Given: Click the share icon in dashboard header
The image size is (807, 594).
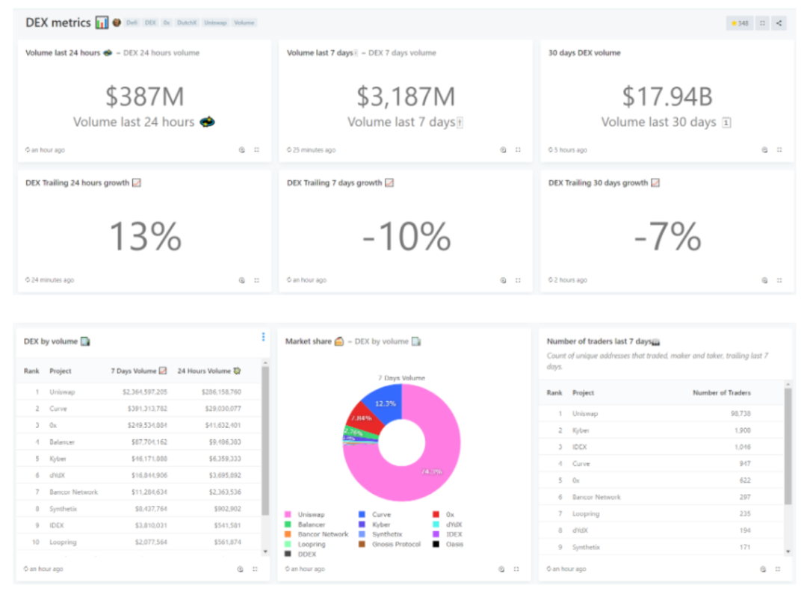Looking at the screenshot, I should (779, 23).
